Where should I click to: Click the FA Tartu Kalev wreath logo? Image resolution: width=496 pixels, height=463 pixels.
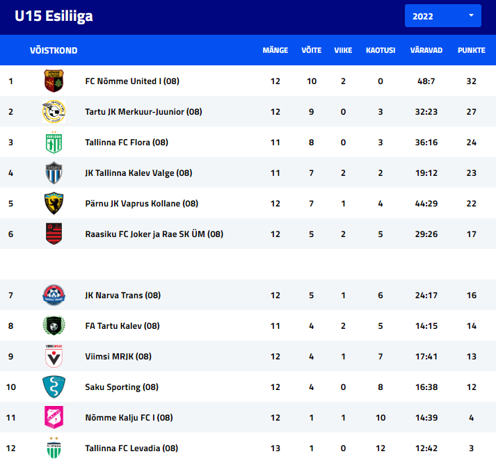[54, 326]
